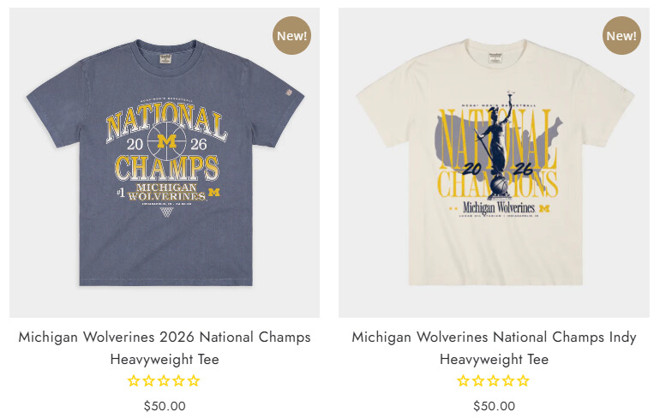Viewport: 654px width, 418px height.
Task: Click the basketball M logo on navy shirt
Action: [x=167, y=141]
